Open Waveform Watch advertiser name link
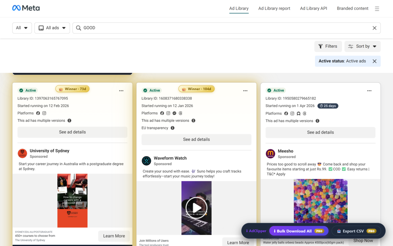393x246 pixels. tap(170, 158)
